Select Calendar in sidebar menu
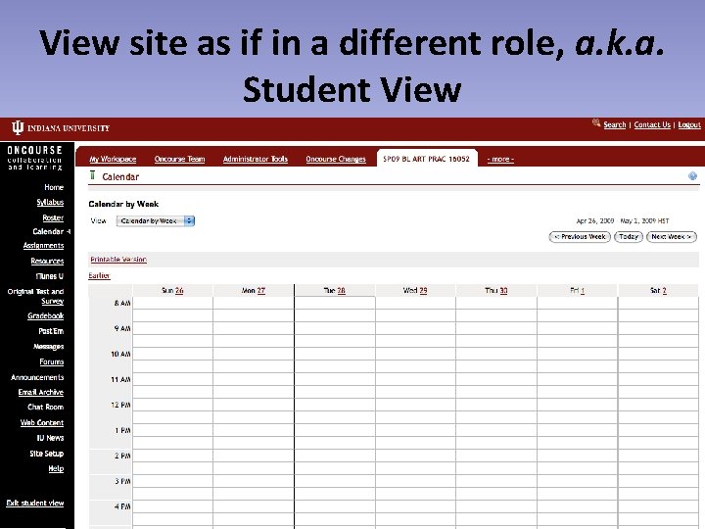The image size is (705, 529). 48,231
